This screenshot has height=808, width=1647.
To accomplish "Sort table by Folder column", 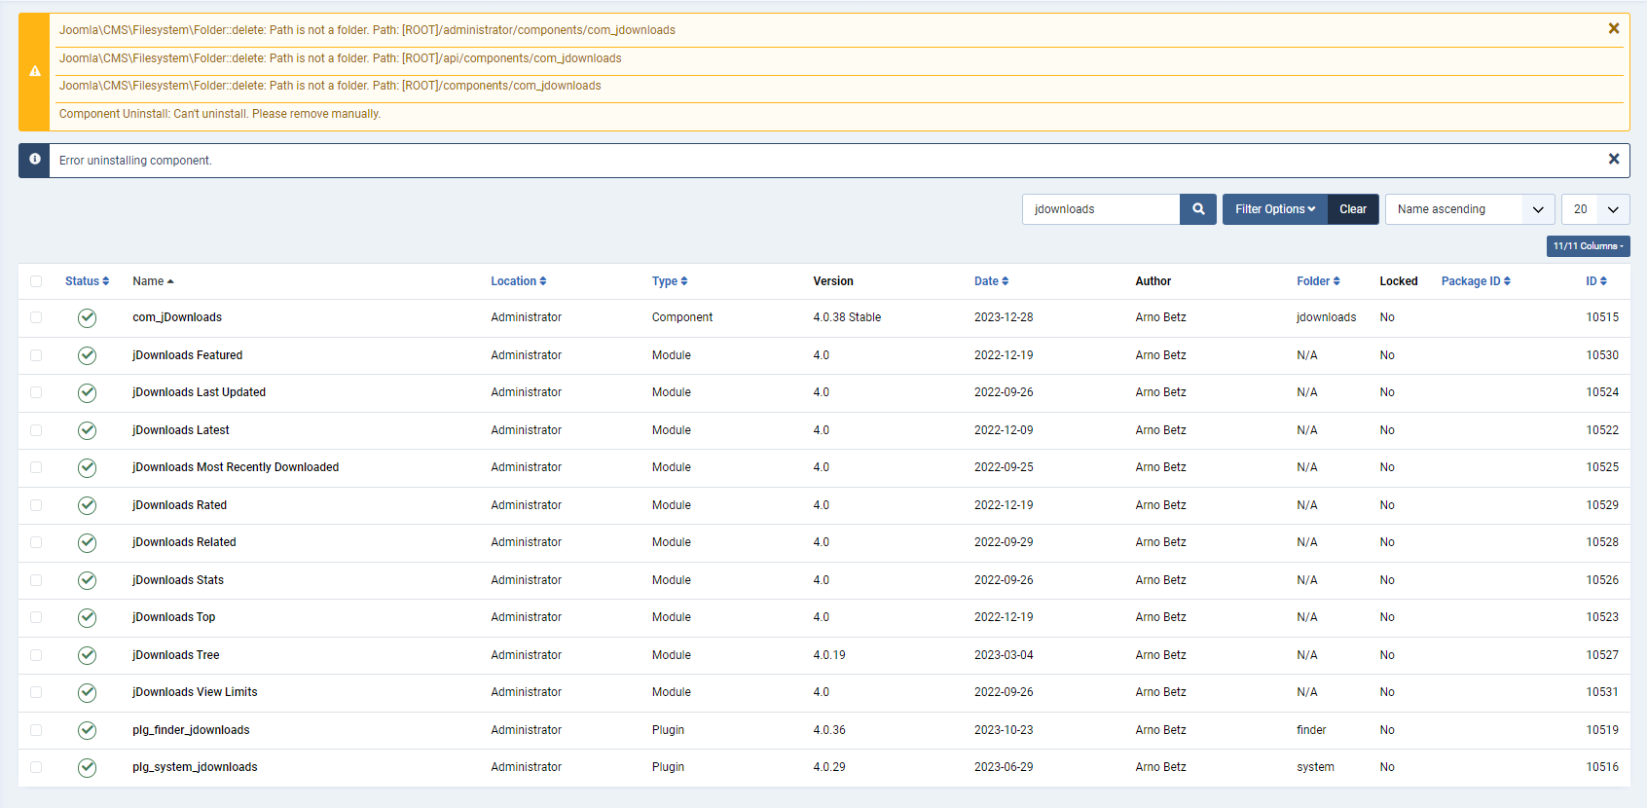I will (1318, 281).
